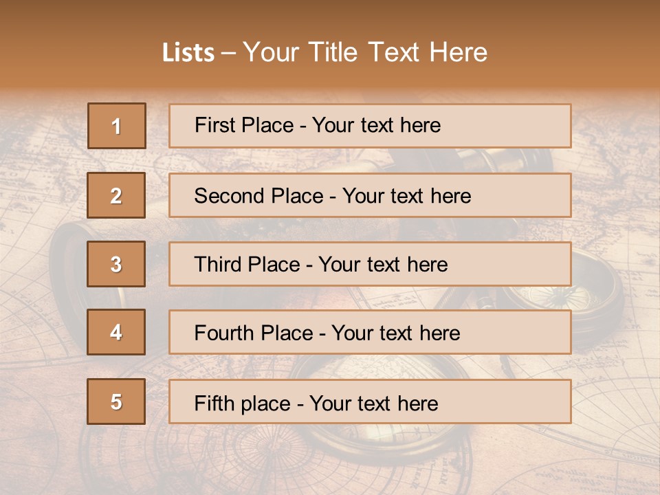Viewport: 660px width, 495px height.
Task: Select the number 1 box
Action: [116, 126]
